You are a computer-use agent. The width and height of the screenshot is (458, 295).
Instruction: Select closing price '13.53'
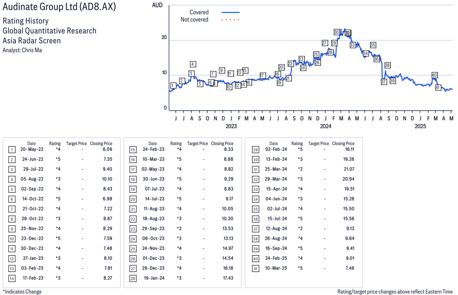[228, 229]
